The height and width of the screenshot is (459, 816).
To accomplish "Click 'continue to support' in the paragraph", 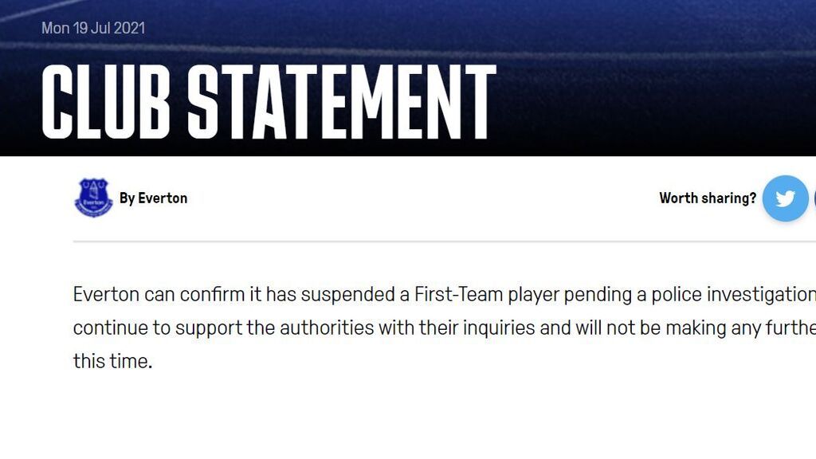I will [158, 328].
